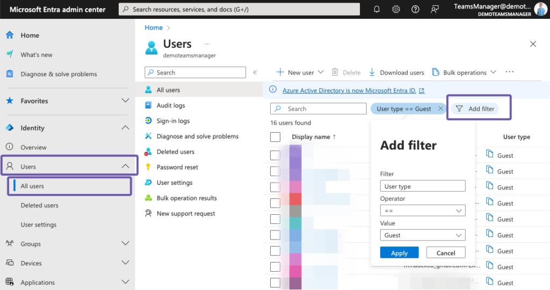This screenshot has width=550, height=290.
Task: Click the Sign-in logs icon
Action: [x=148, y=121]
